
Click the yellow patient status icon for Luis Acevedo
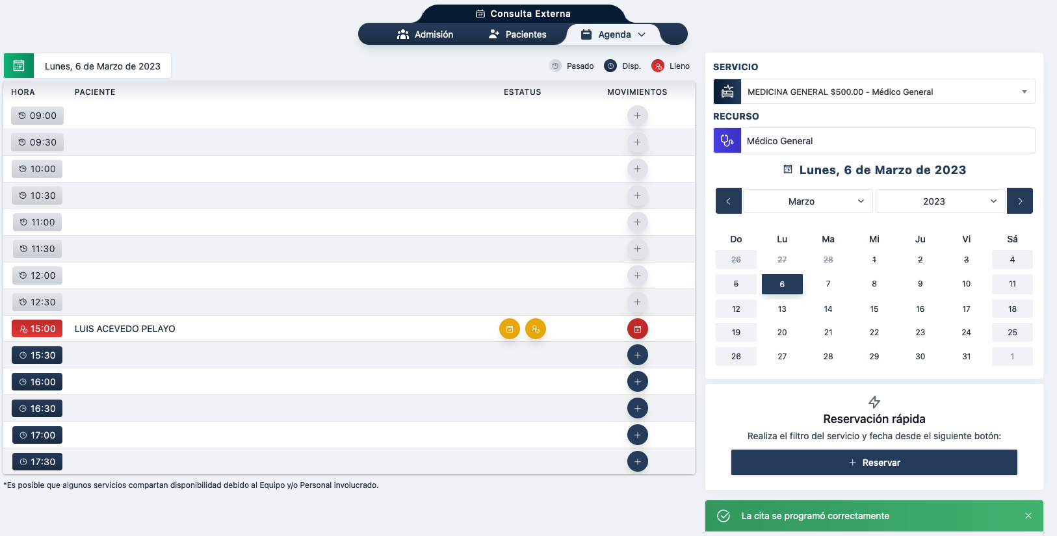[x=535, y=329]
